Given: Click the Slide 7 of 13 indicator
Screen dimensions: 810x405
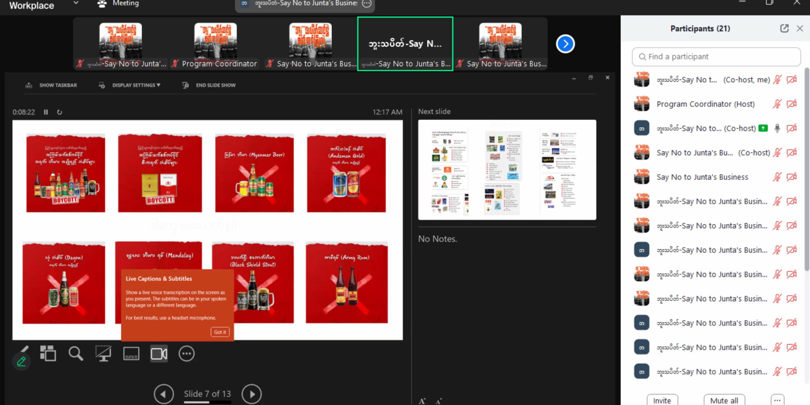Looking at the screenshot, I should (208, 394).
